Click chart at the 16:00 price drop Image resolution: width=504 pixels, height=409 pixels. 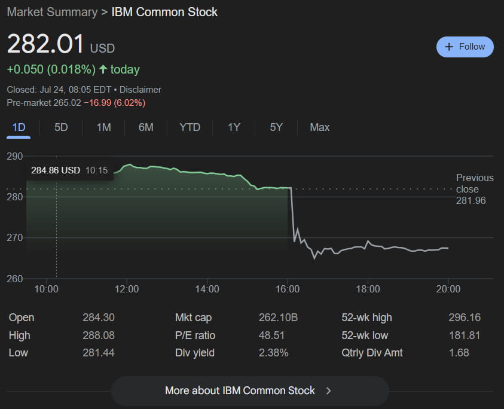coord(292,212)
